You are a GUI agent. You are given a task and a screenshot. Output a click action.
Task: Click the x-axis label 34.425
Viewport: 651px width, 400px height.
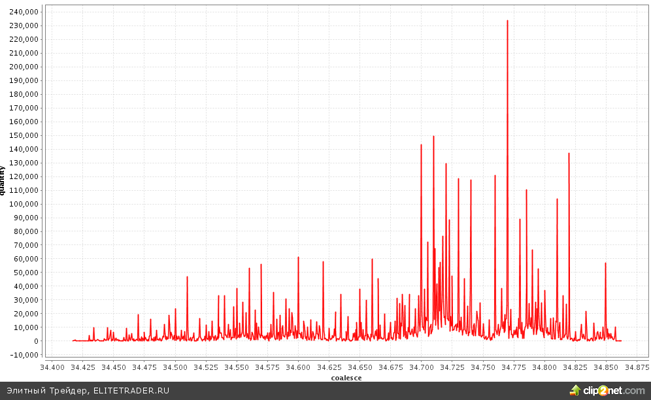[83, 367]
